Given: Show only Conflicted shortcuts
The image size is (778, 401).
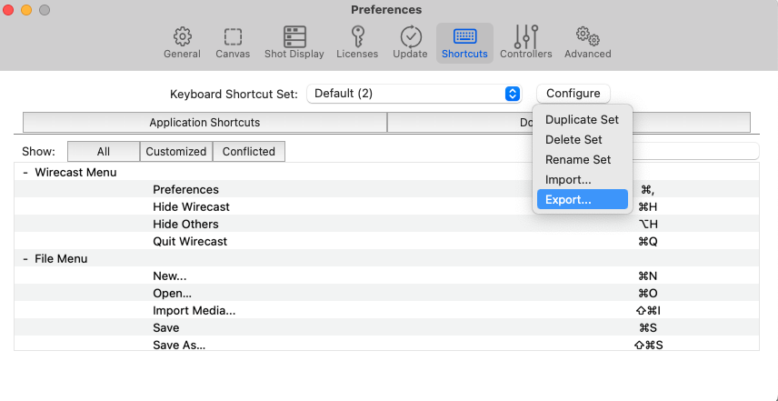Looking at the screenshot, I should [x=249, y=151].
